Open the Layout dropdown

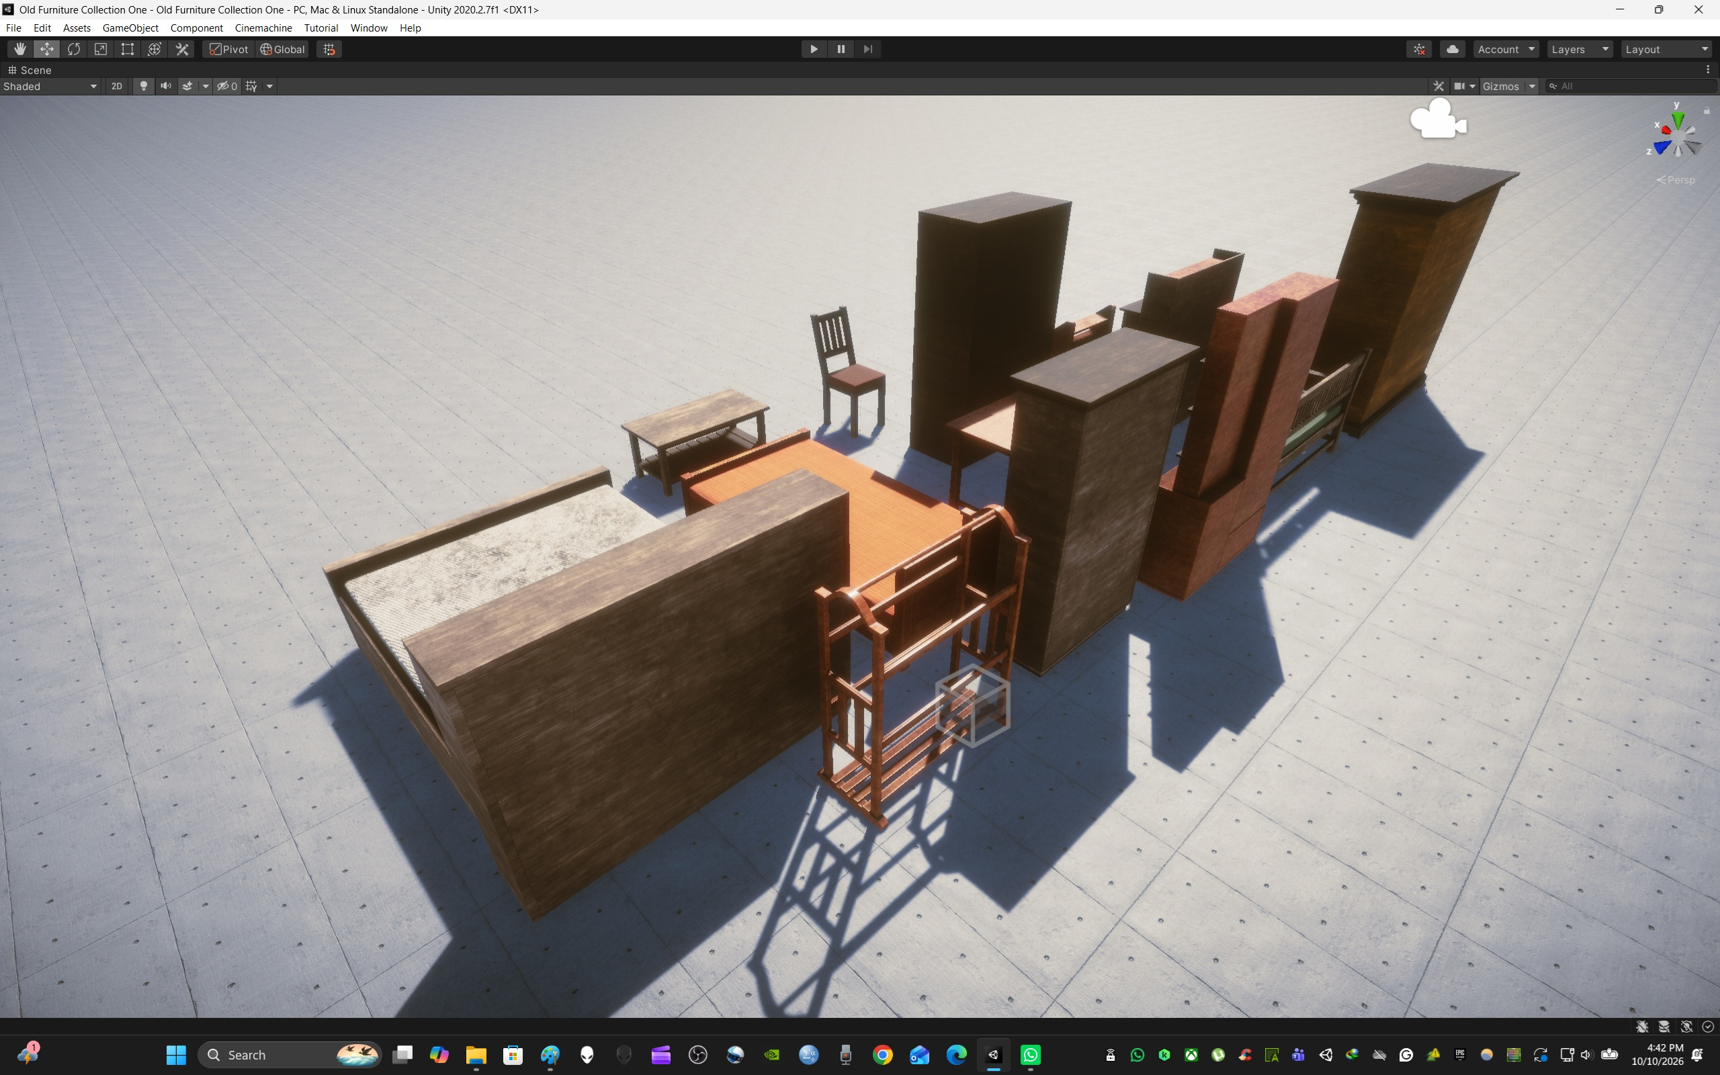point(1667,49)
